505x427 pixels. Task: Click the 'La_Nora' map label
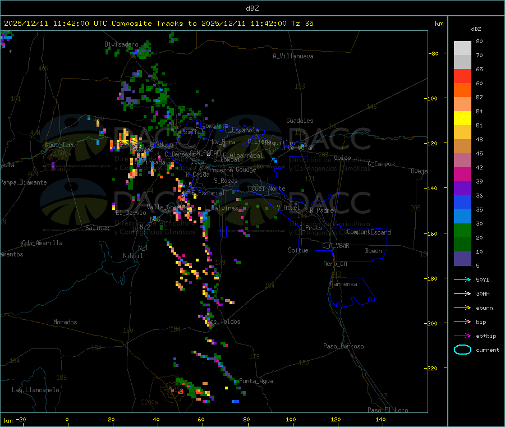click(x=223, y=142)
